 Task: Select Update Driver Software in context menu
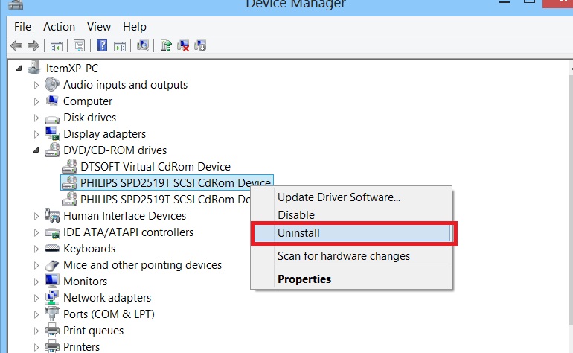pos(339,197)
